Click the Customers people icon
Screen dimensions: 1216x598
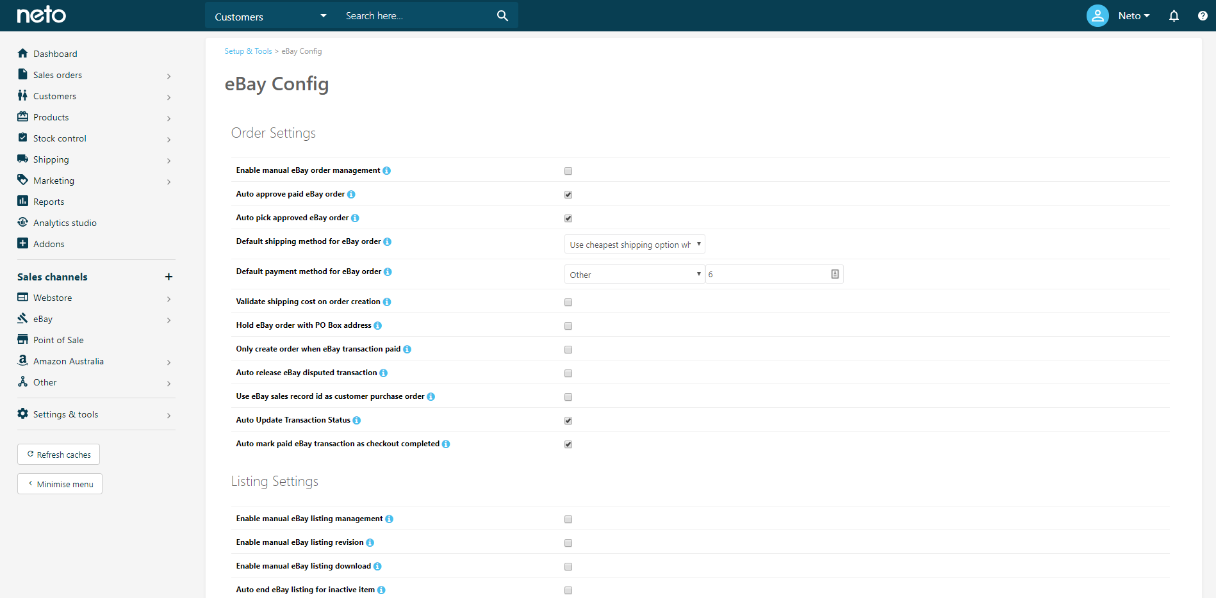(23, 95)
